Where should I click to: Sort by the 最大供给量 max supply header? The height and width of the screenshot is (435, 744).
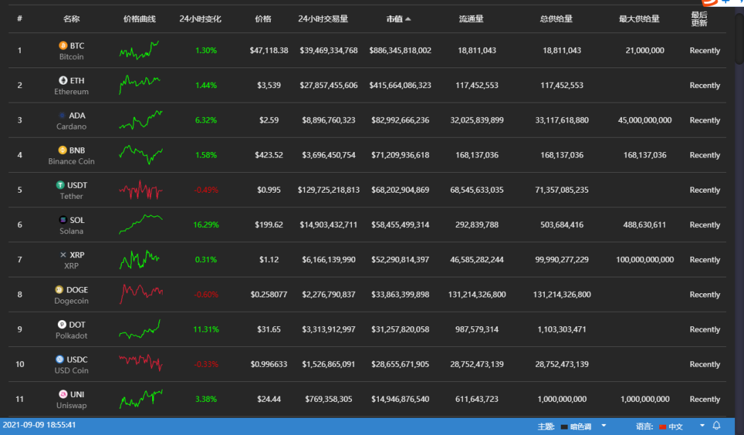point(639,19)
